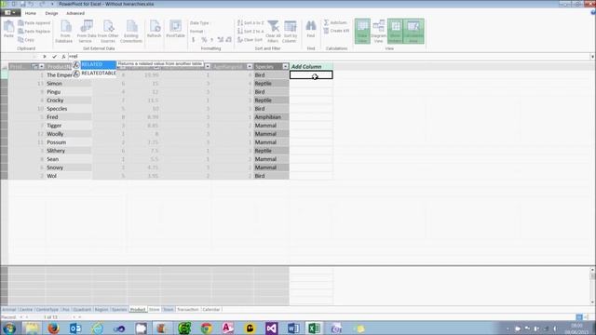Click Create KPI
This screenshot has width=596, height=335.
[x=336, y=31]
